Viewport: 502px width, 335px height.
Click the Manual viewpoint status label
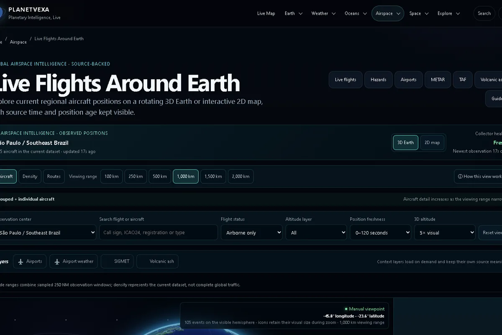point(367,309)
